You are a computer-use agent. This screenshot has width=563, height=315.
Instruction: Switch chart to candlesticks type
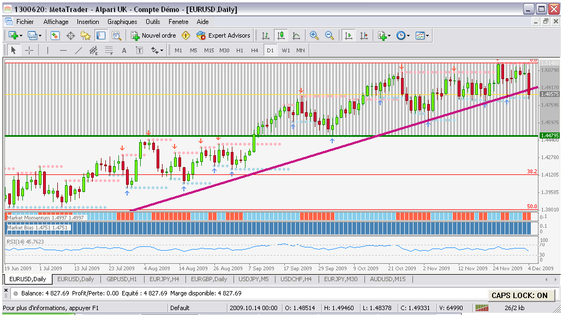point(281,35)
